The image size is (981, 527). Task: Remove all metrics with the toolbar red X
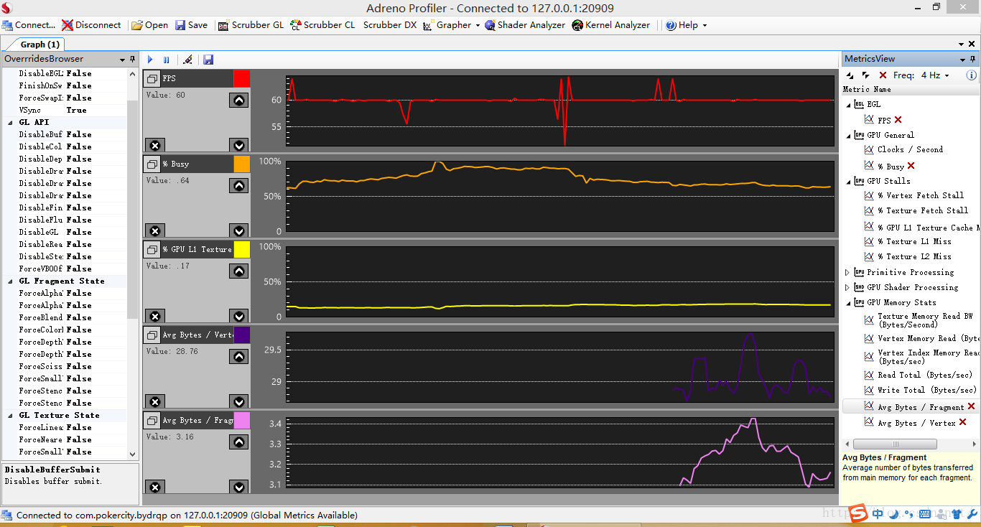pos(883,75)
